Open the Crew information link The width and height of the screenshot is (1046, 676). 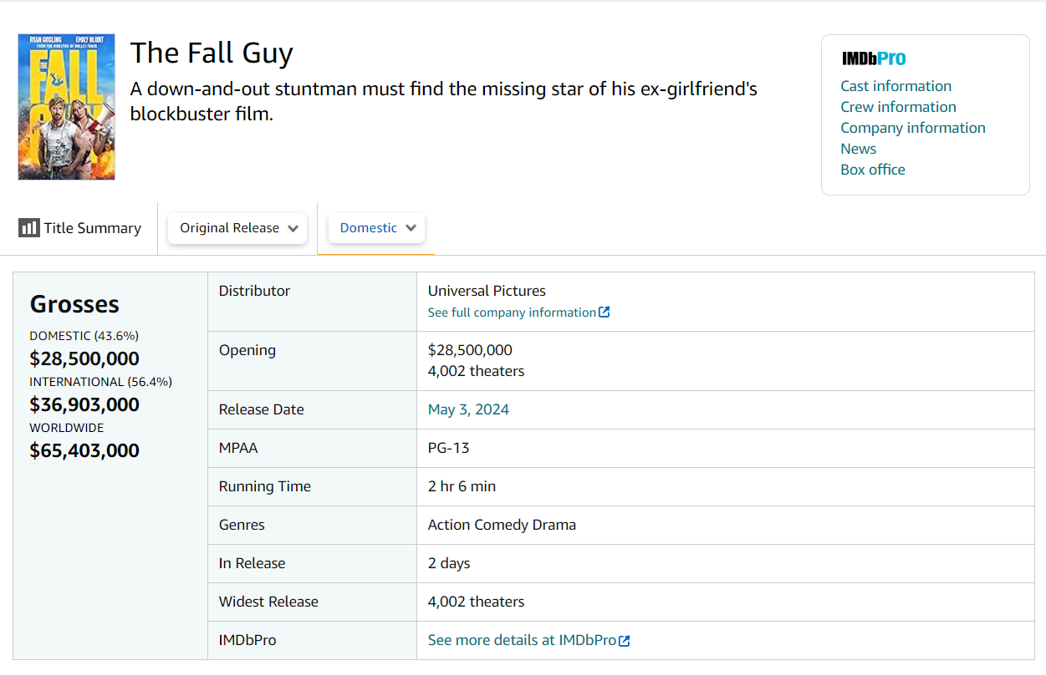[899, 107]
